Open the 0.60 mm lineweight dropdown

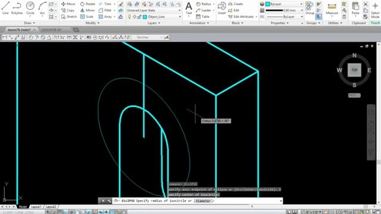[284, 10]
